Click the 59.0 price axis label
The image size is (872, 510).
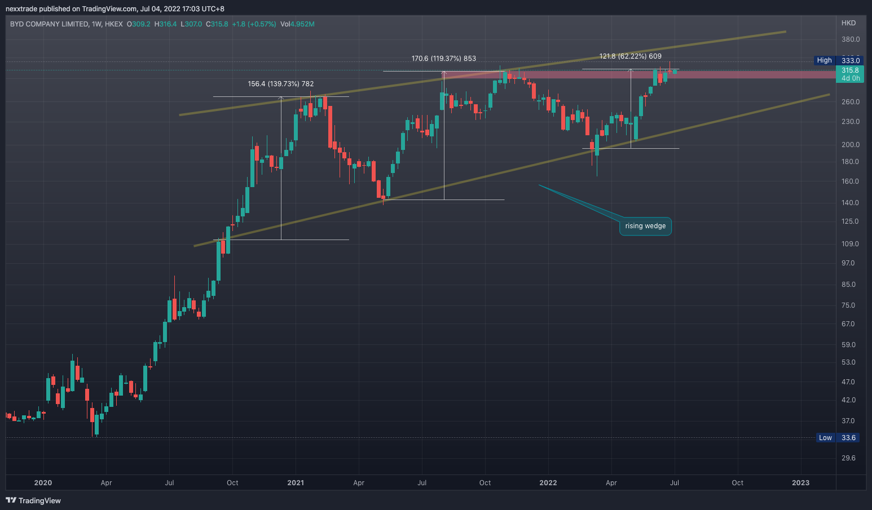pos(848,345)
